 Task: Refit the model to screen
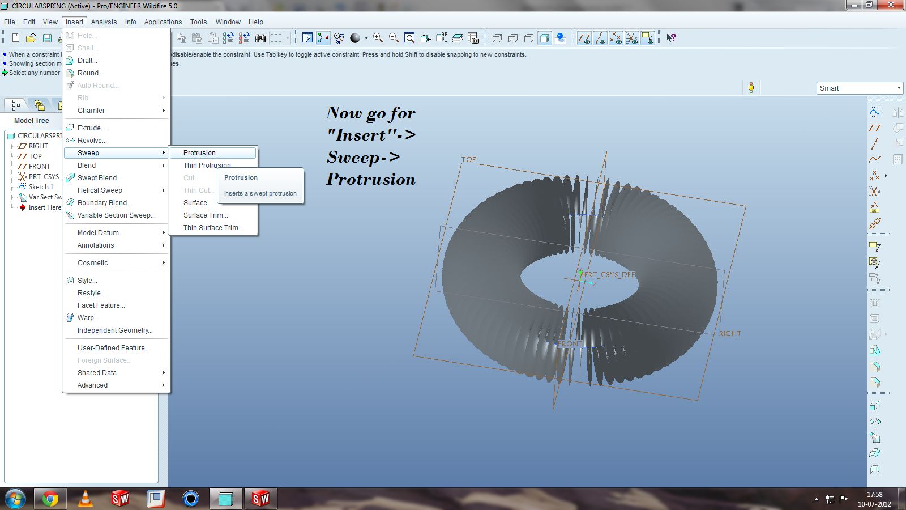409,38
